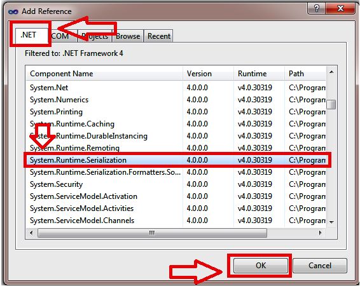Click the vertical scrollbar down arrow

tap(331, 222)
